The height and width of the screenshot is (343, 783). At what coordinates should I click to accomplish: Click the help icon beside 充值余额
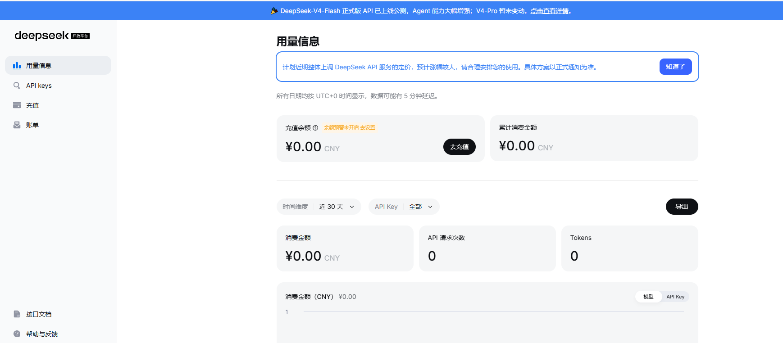(x=315, y=128)
